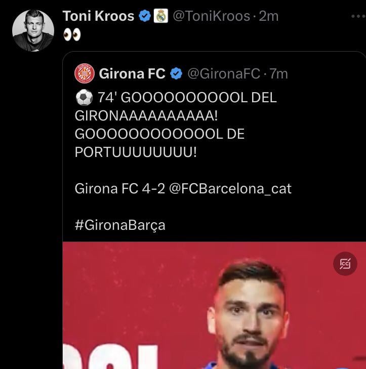
Task: Click the soccer ball emoji in the tweet
Action: pyautogui.click(x=84, y=98)
